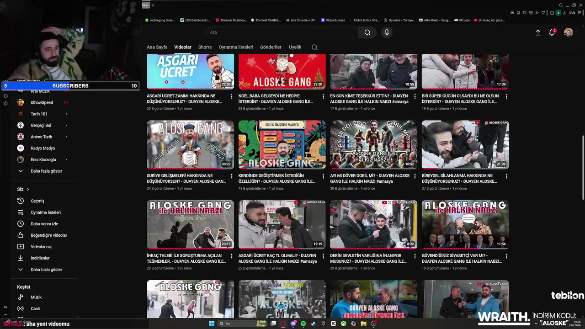The height and width of the screenshot is (329, 585).
Task: Open the upload/create icon in YouTube header
Action: click(x=538, y=32)
